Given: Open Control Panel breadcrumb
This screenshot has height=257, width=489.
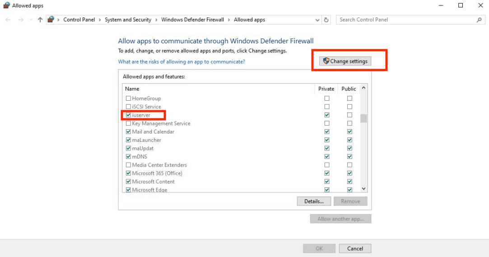Looking at the screenshot, I should [79, 20].
